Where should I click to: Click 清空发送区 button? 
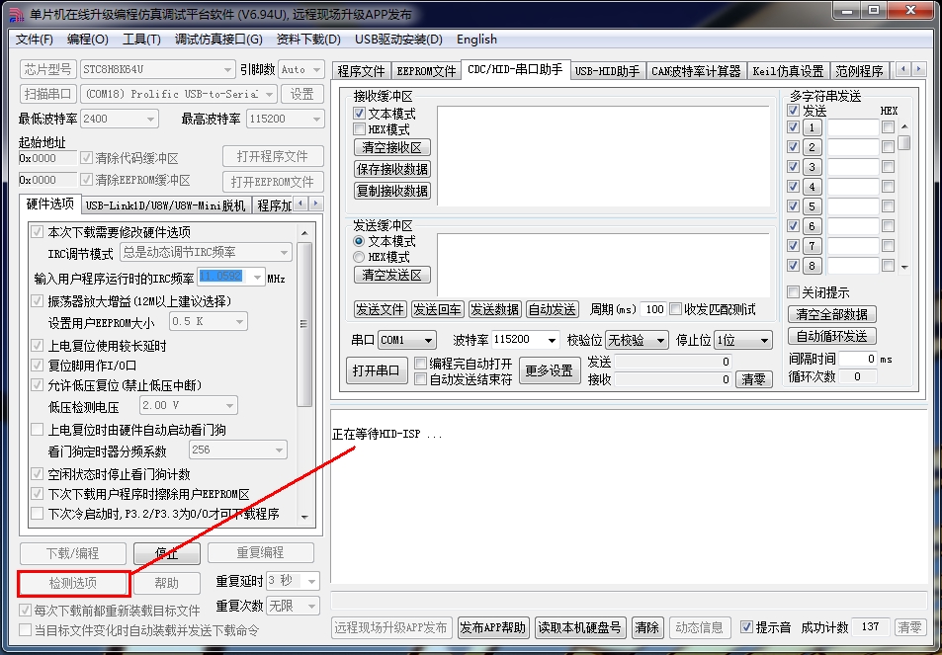point(392,275)
